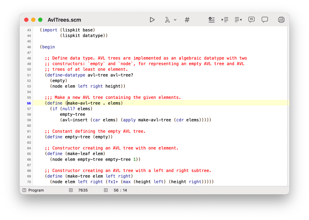
Task: Click line number 56 in the gutter
Action: pyautogui.click(x=29, y=103)
